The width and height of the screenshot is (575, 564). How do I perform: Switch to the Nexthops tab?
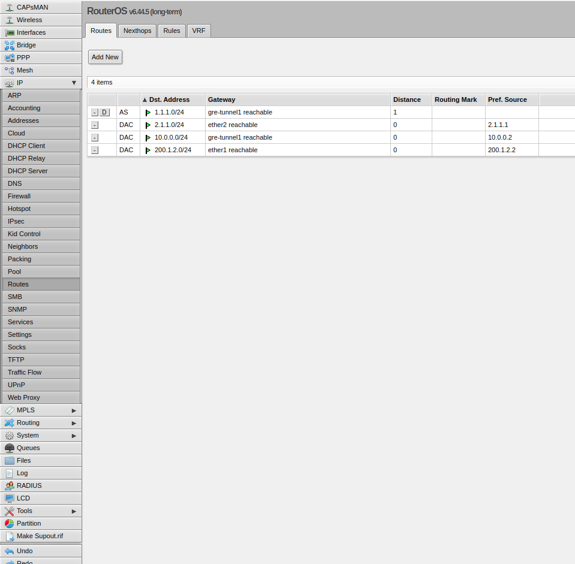click(137, 31)
